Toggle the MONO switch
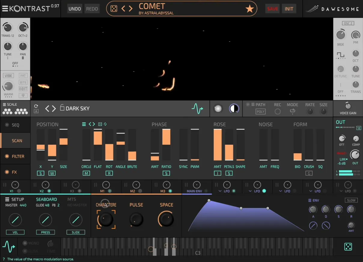363x262 pixels. coord(25,243)
